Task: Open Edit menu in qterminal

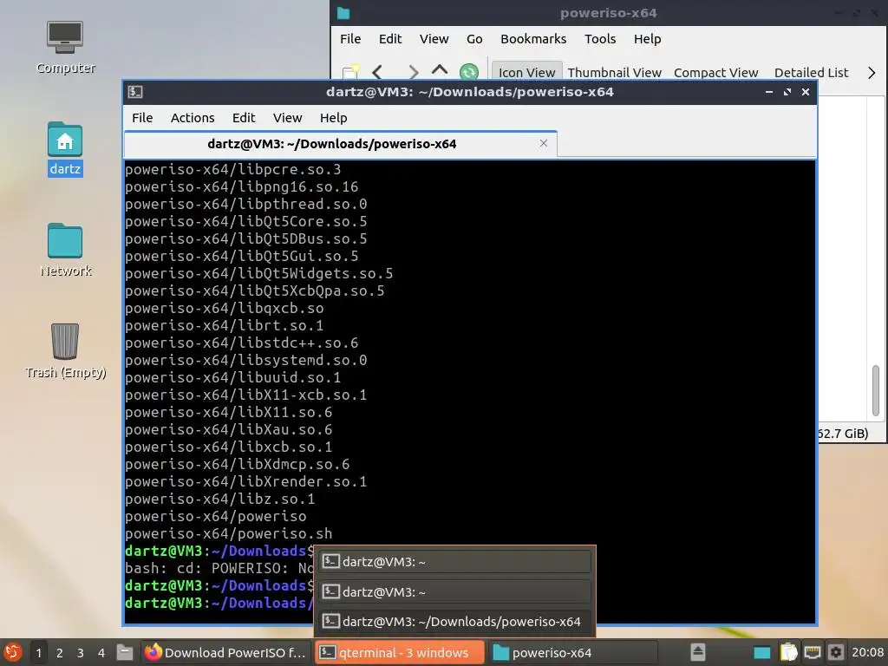Action: click(x=244, y=118)
